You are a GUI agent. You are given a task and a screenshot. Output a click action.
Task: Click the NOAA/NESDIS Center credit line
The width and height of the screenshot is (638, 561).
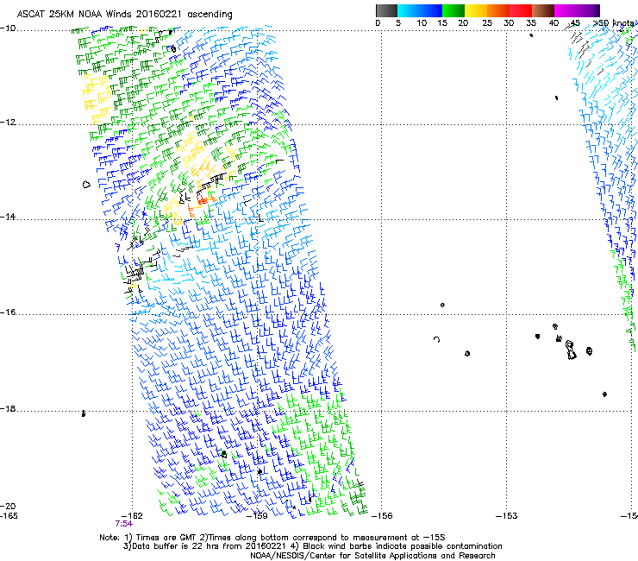[x=372, y=556]
